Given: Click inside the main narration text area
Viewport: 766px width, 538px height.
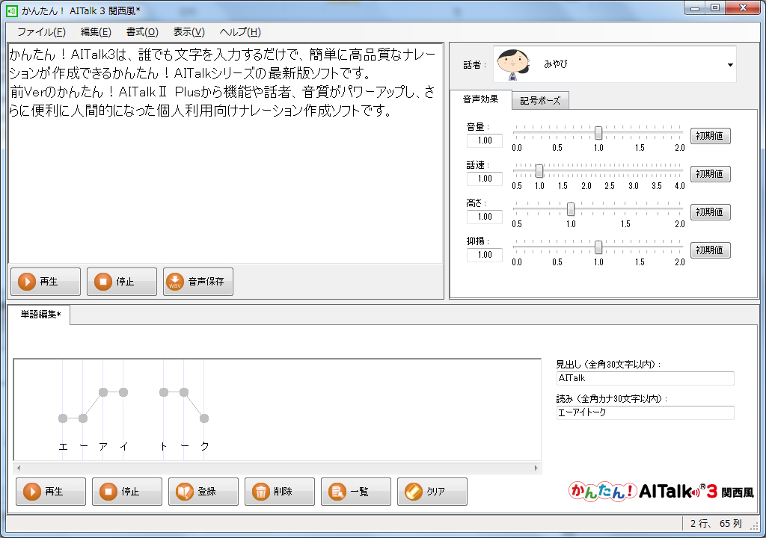Looking at the screenshot, I should pos(226,154).
